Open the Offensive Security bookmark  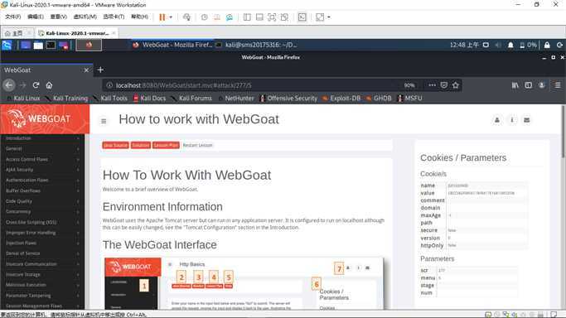coord(288,98)
